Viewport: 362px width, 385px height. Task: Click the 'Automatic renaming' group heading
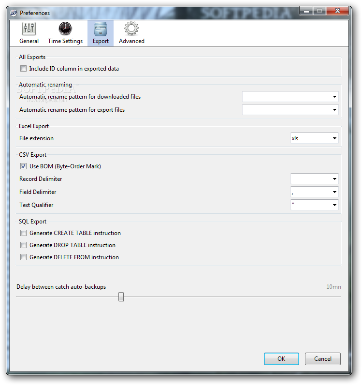[45, 85]
